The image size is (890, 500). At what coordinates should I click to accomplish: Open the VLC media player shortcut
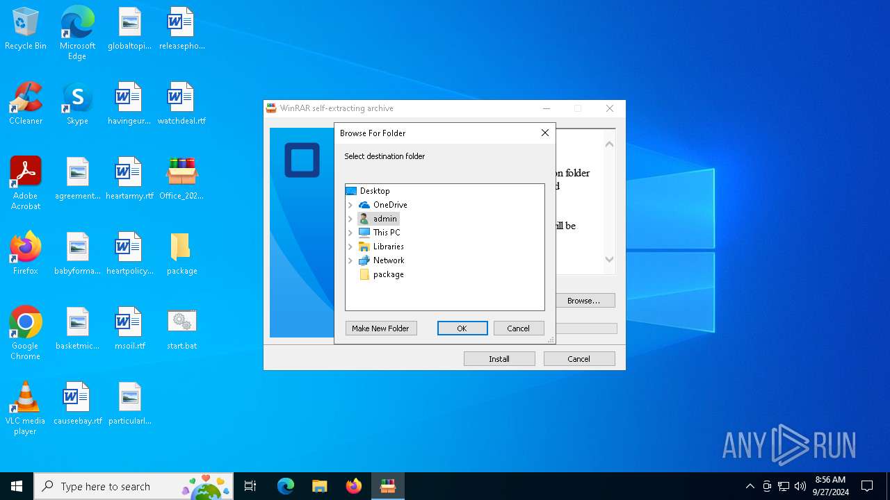[26, 408]
